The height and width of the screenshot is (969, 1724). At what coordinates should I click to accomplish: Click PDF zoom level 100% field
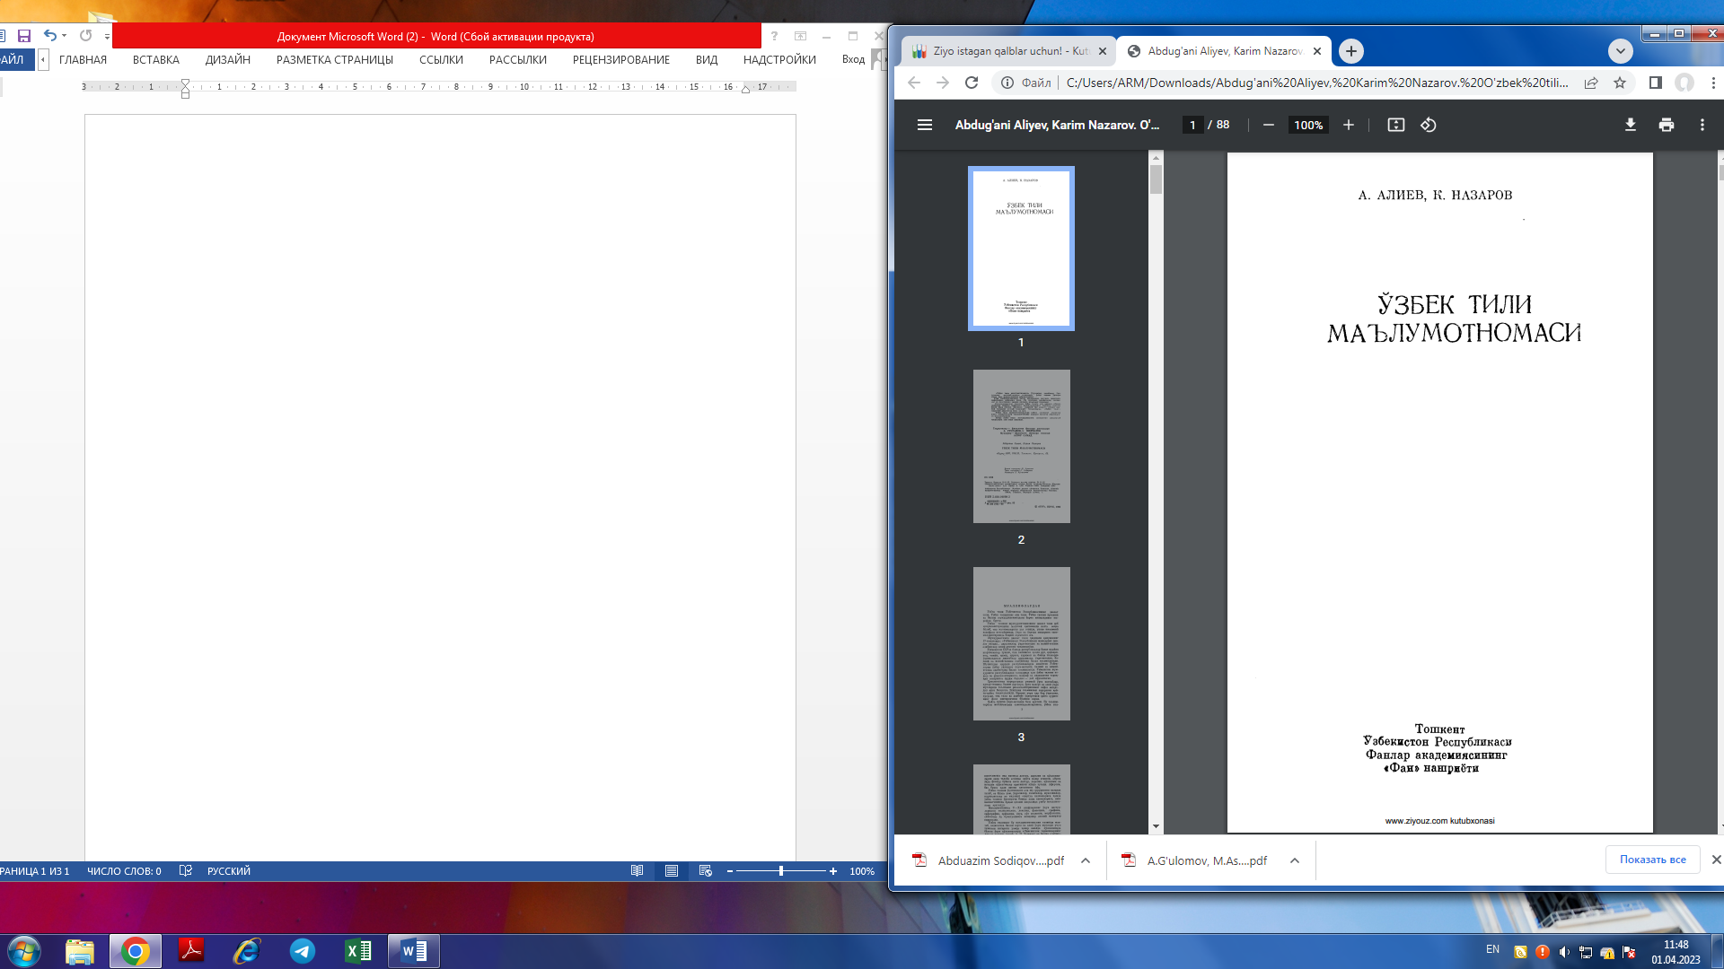coord(1308,125)
